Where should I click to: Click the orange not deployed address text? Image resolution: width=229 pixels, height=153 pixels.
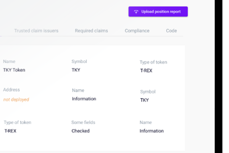[x=16, y=99]
